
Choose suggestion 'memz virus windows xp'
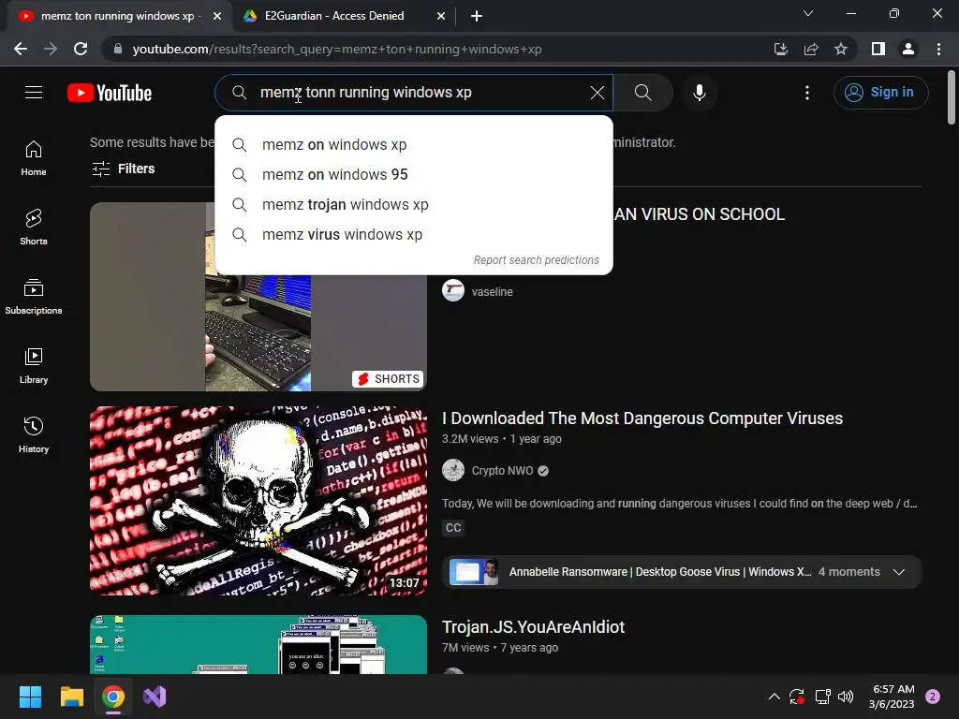tap(413, 234)
